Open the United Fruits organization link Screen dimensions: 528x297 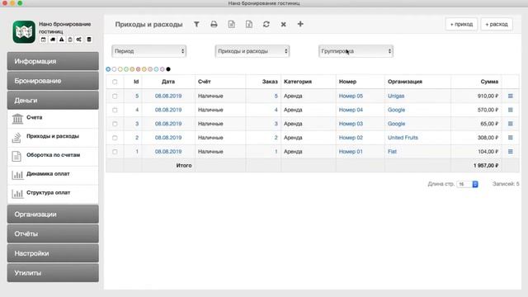click(403, 138)
